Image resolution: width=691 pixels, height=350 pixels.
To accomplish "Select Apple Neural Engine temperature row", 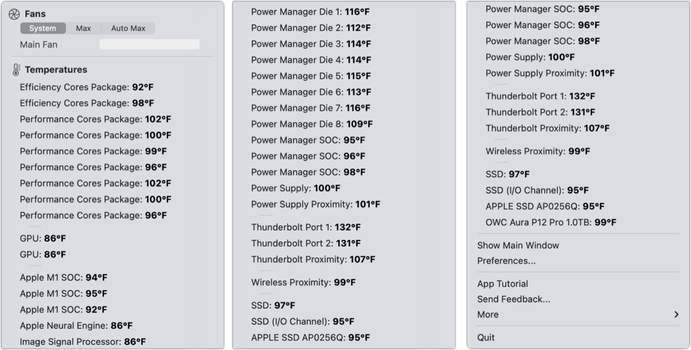I will pos(76,326).
